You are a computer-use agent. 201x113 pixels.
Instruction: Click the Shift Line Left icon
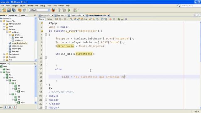102,19
